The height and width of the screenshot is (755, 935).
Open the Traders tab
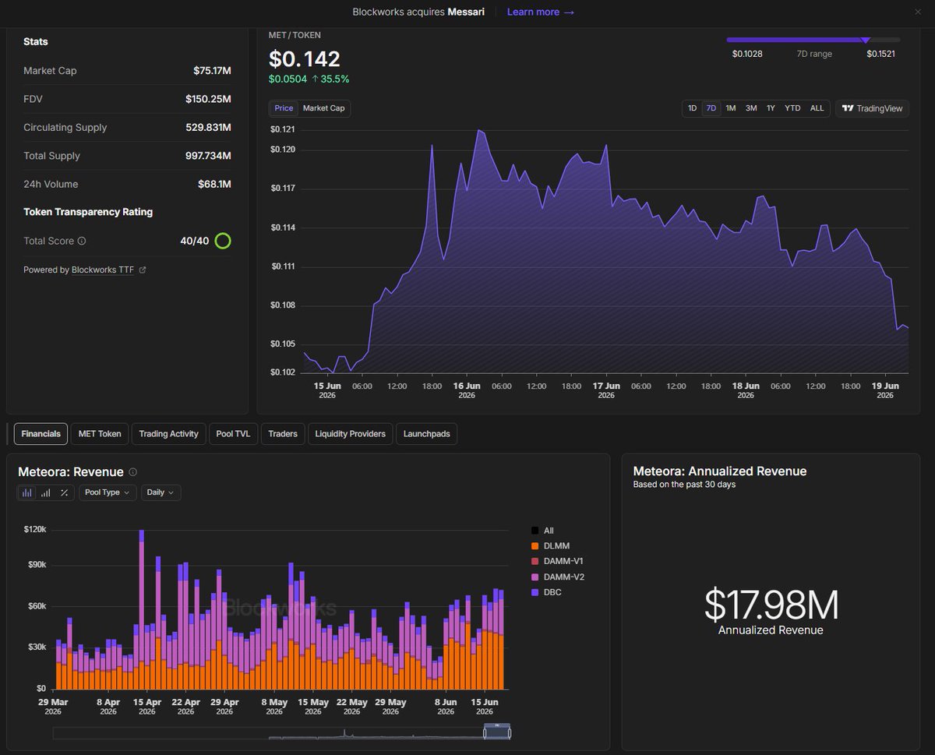pyautogui.click(x=283, y=434)
